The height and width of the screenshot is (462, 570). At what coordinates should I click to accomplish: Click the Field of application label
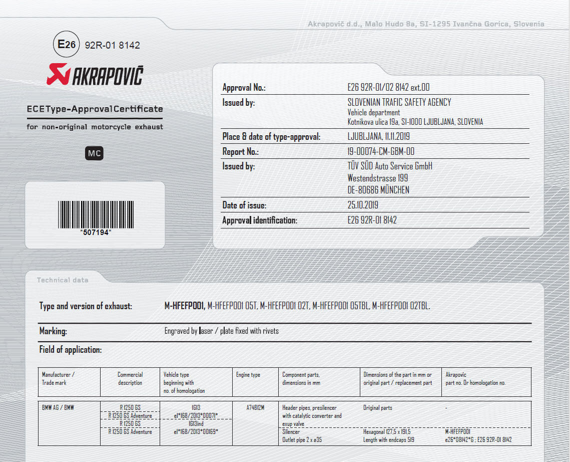click(x=71, y=350)
